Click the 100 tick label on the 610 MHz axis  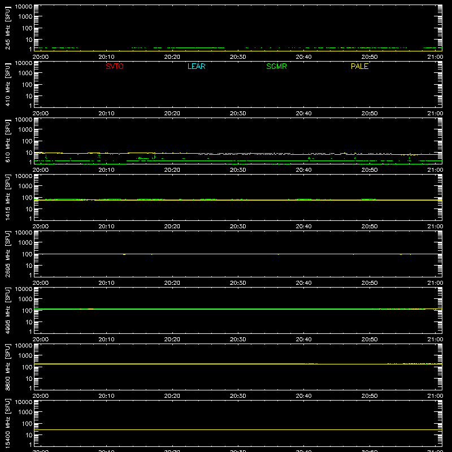[x=27, y=141]
